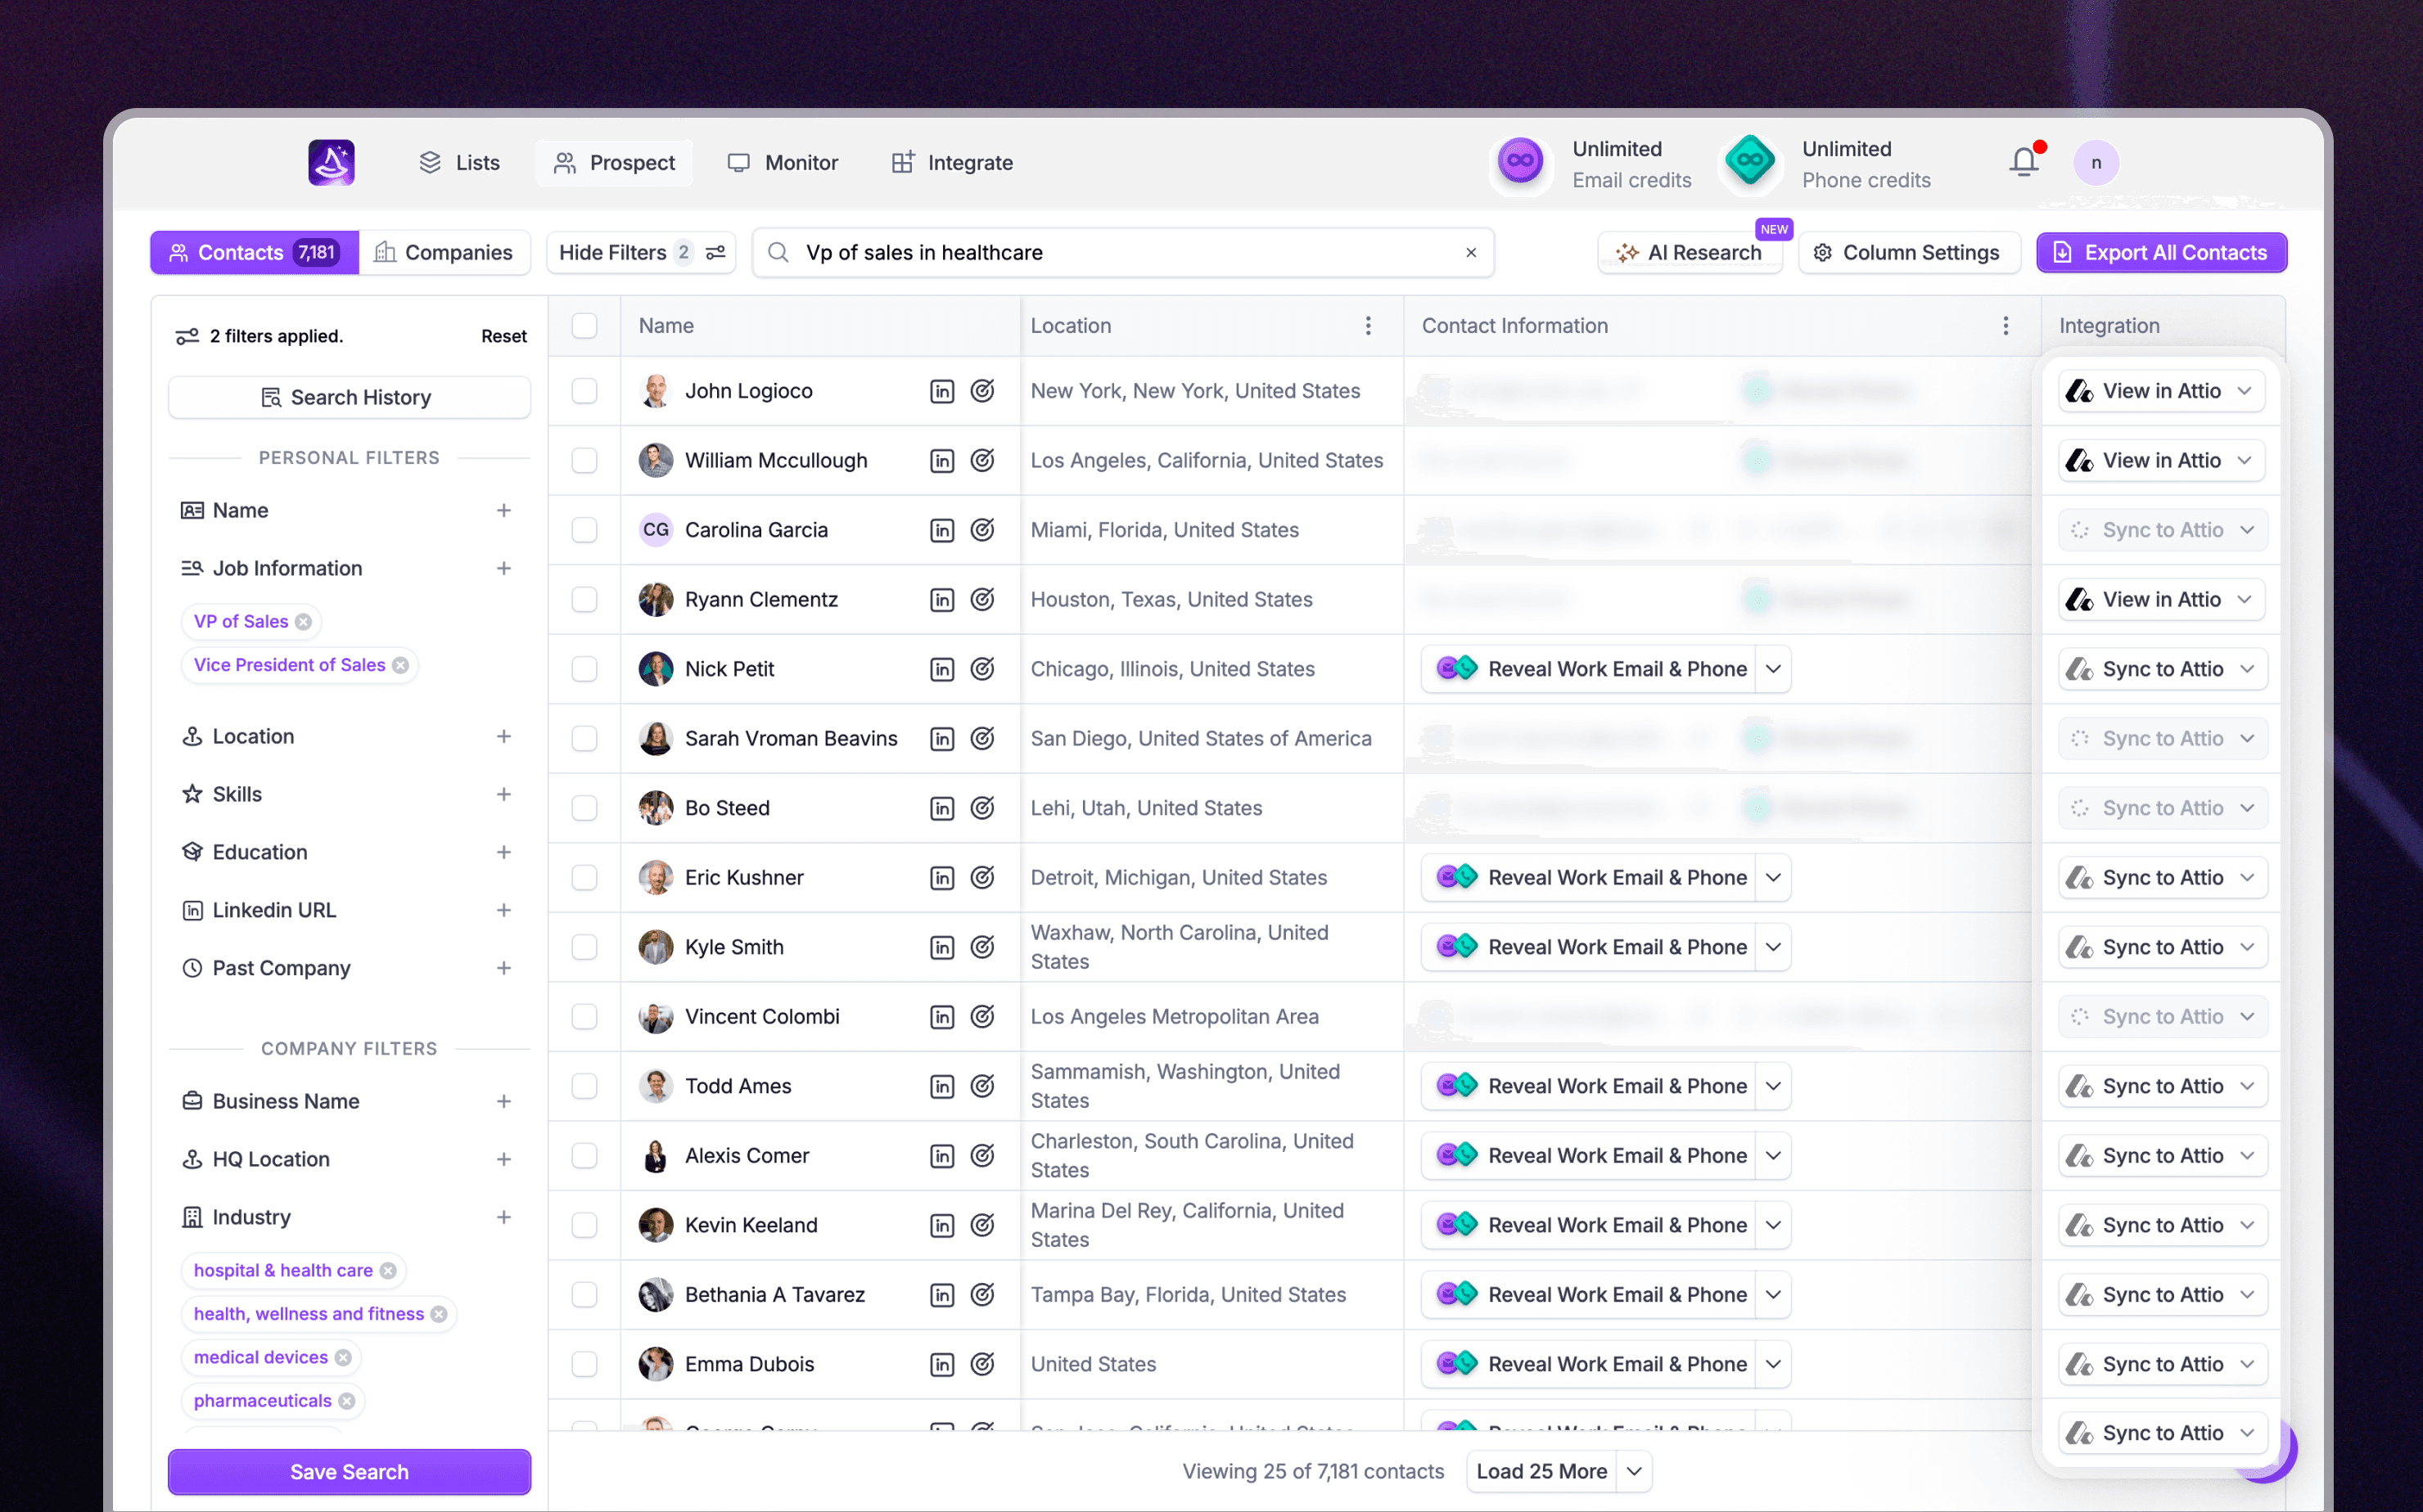Select the Bo Steed checkbox
This screenshot has width=2423, height=1512.
(x=584, y=808)
